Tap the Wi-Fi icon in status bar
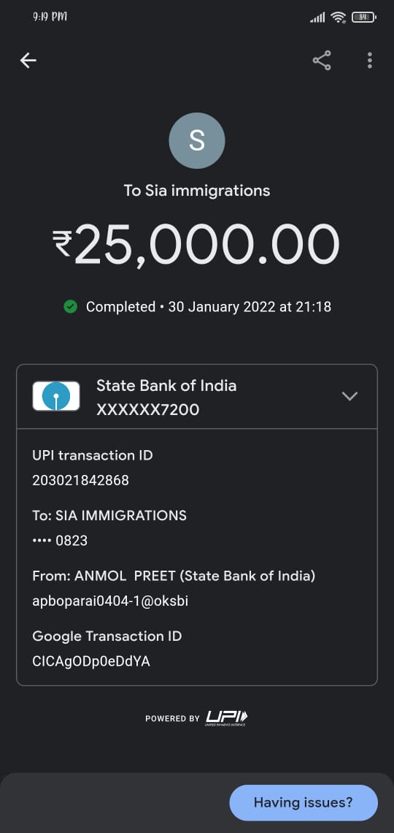This screenshot has height=833, width=394. pyautogui.click(x=338, y=18)
